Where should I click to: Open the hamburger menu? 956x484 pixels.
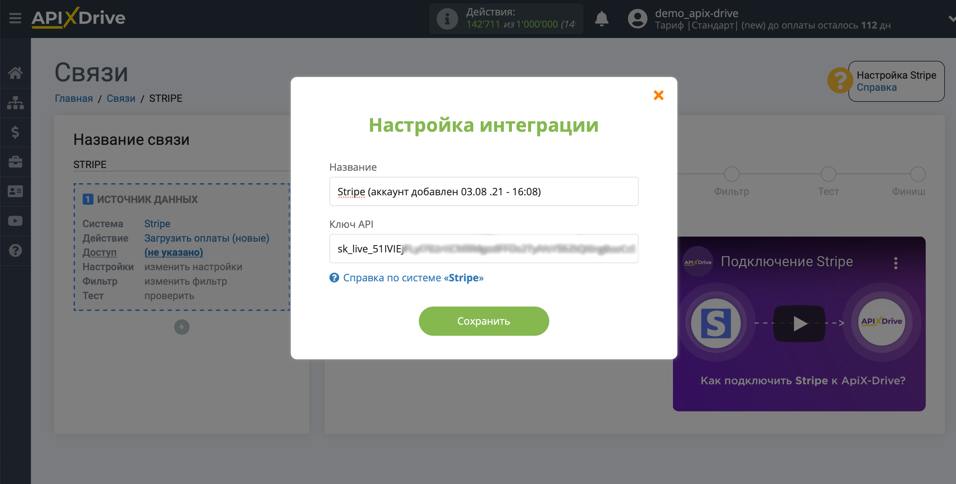coord(15,18)
